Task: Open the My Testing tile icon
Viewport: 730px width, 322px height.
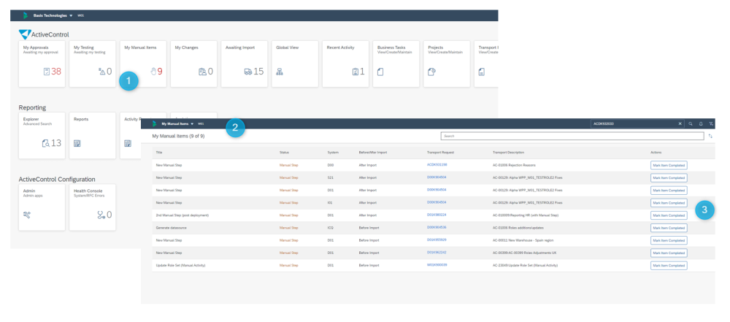Action: tap(102, 72)
